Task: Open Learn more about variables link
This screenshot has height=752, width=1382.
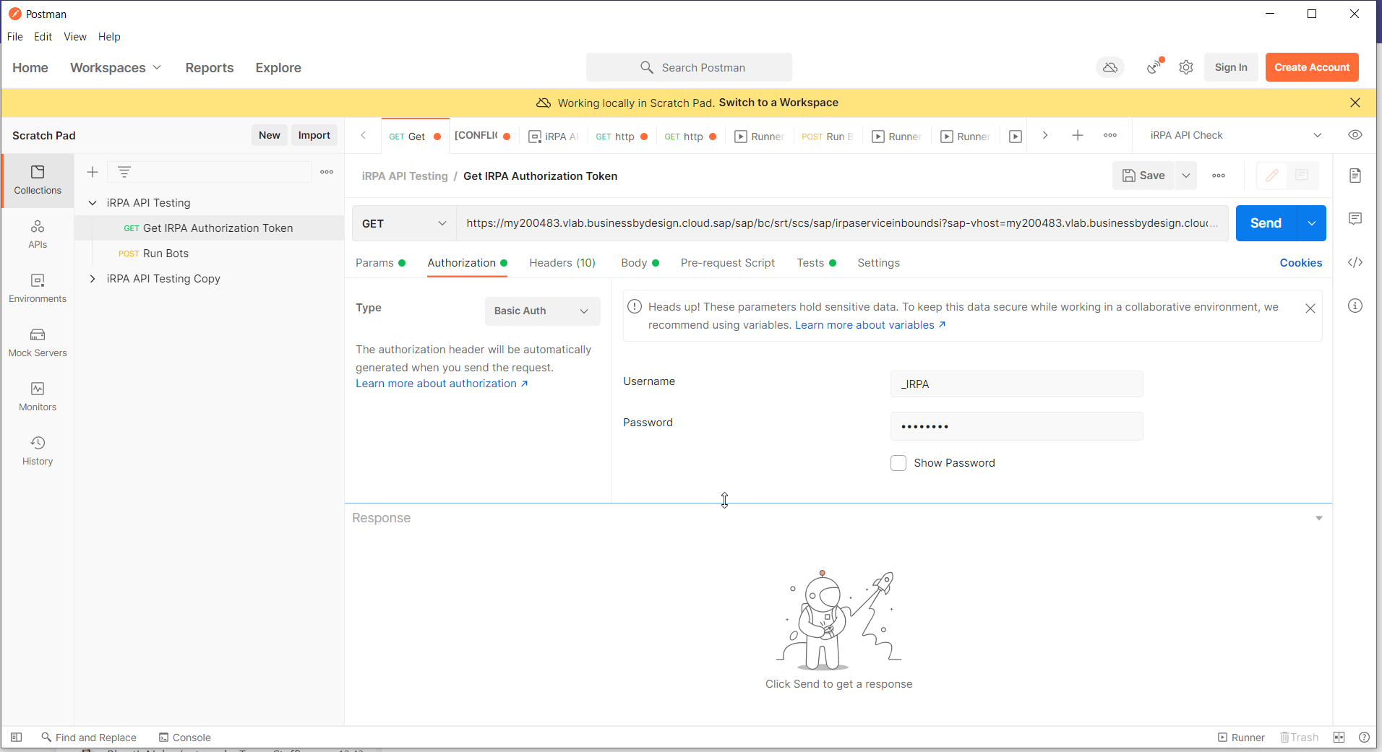Action: tap(870, 325)
